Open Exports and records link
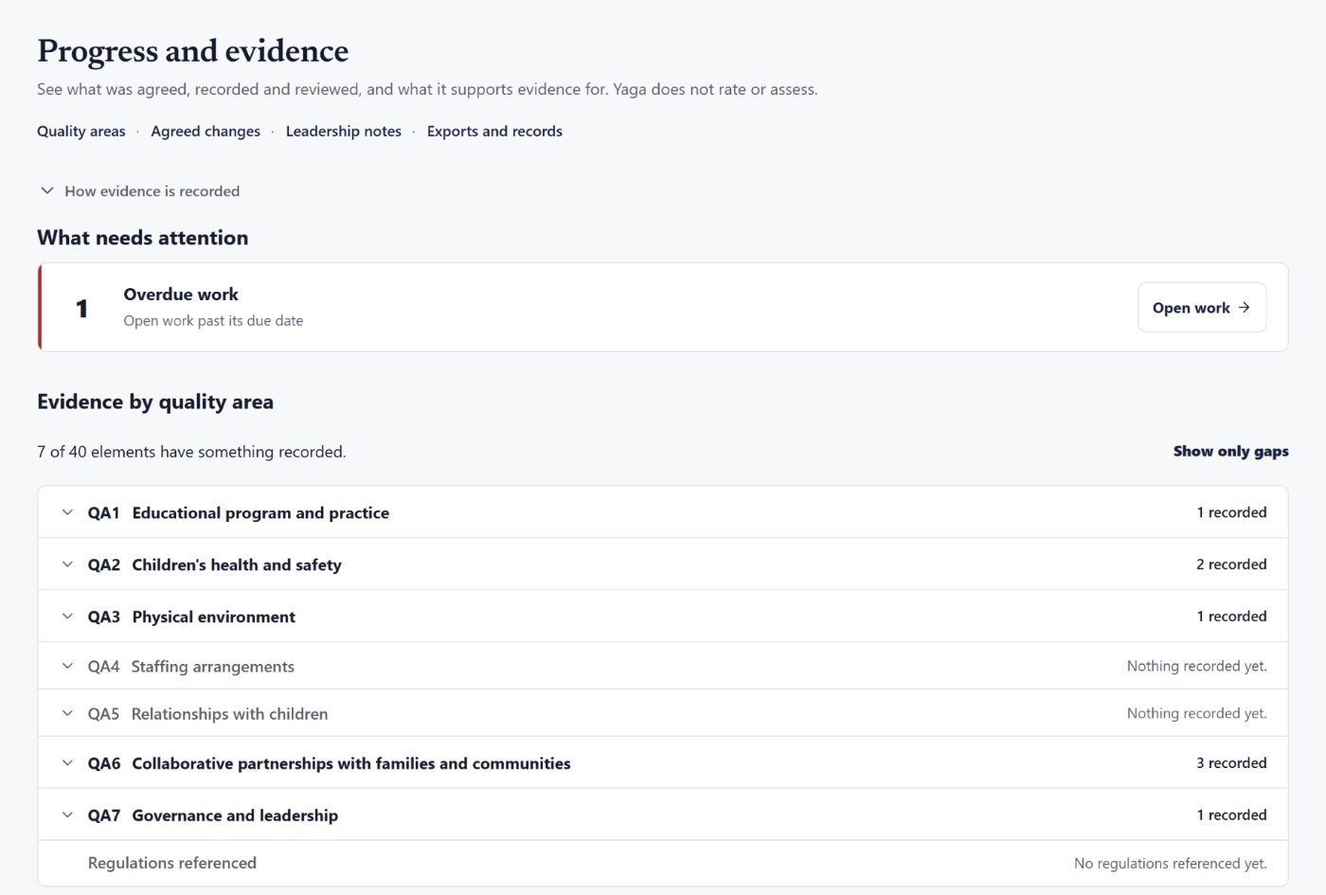Viewport: 1326px width, 895px height. click(494, 131)
